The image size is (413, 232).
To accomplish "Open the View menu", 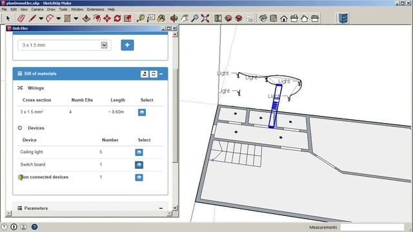I will pos(24,9).
